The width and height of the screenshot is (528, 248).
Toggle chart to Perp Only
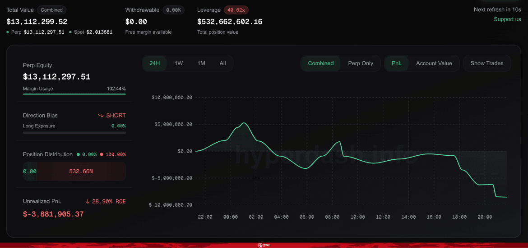tap(360, 63)
